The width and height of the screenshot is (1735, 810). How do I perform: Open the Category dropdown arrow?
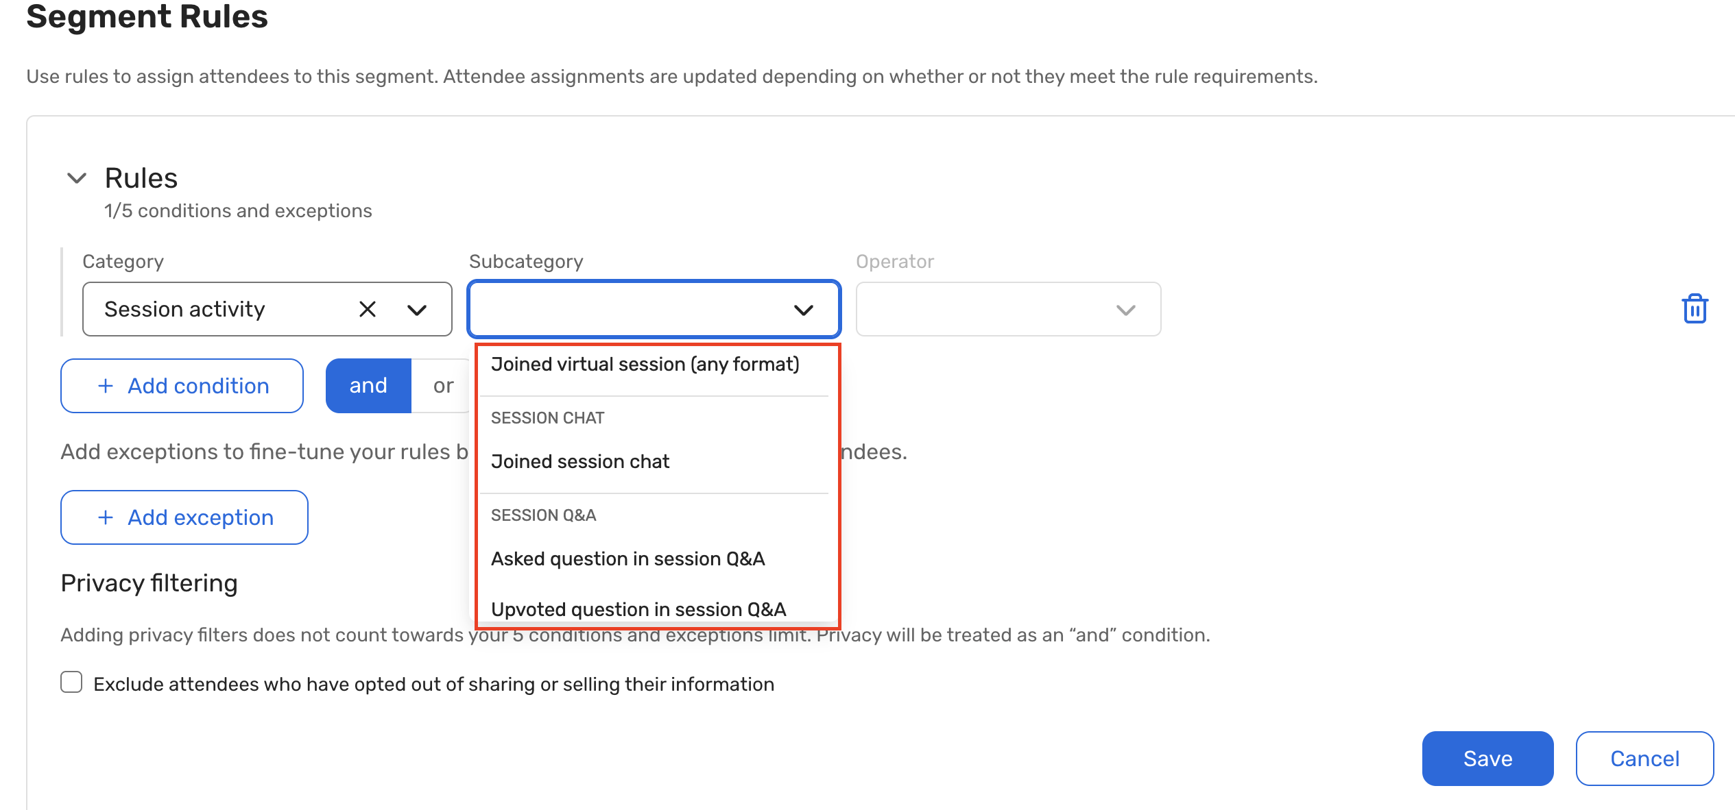coord(417,310)
